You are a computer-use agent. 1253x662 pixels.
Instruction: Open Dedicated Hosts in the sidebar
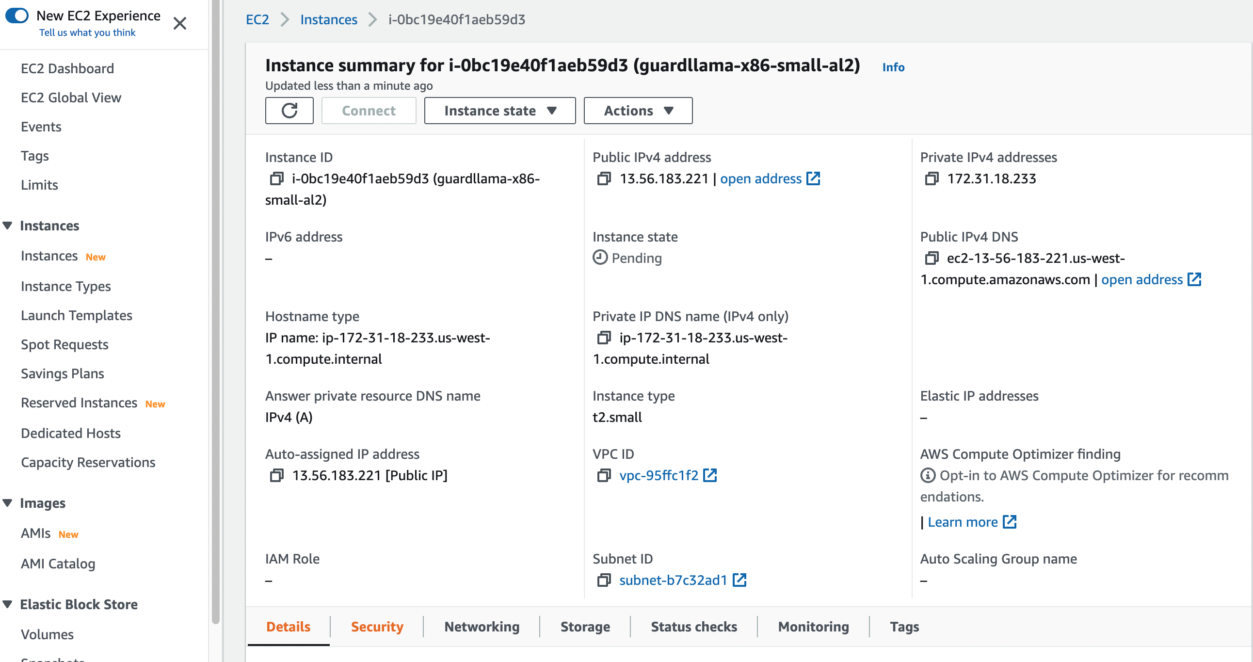70,433
